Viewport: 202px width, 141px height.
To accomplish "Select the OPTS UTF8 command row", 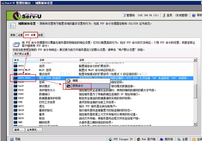I will [x=103, y=78].
